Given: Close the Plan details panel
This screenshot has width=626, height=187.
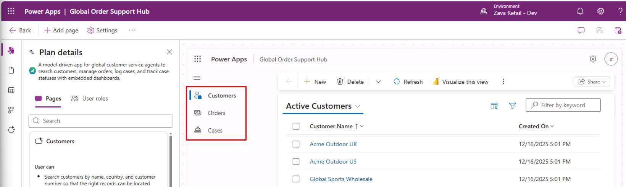Looking at the screenshot, I should 169,52.
